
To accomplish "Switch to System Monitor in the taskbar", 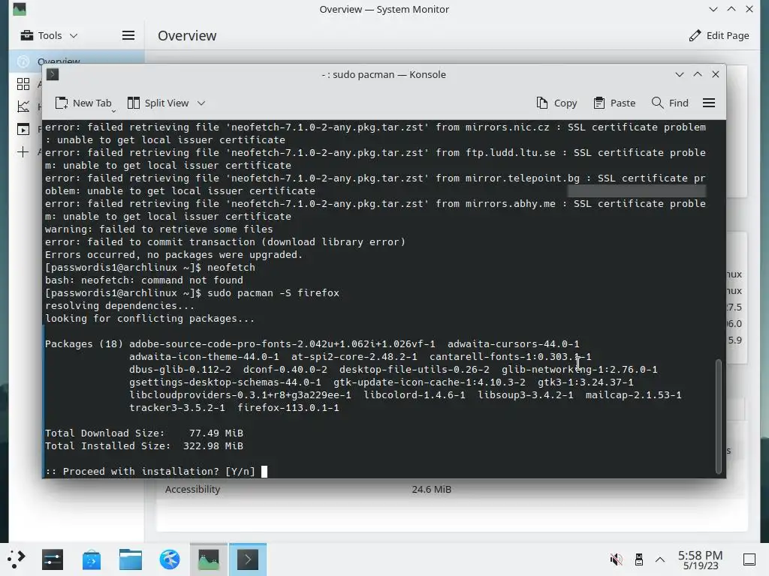I will 209,559.
